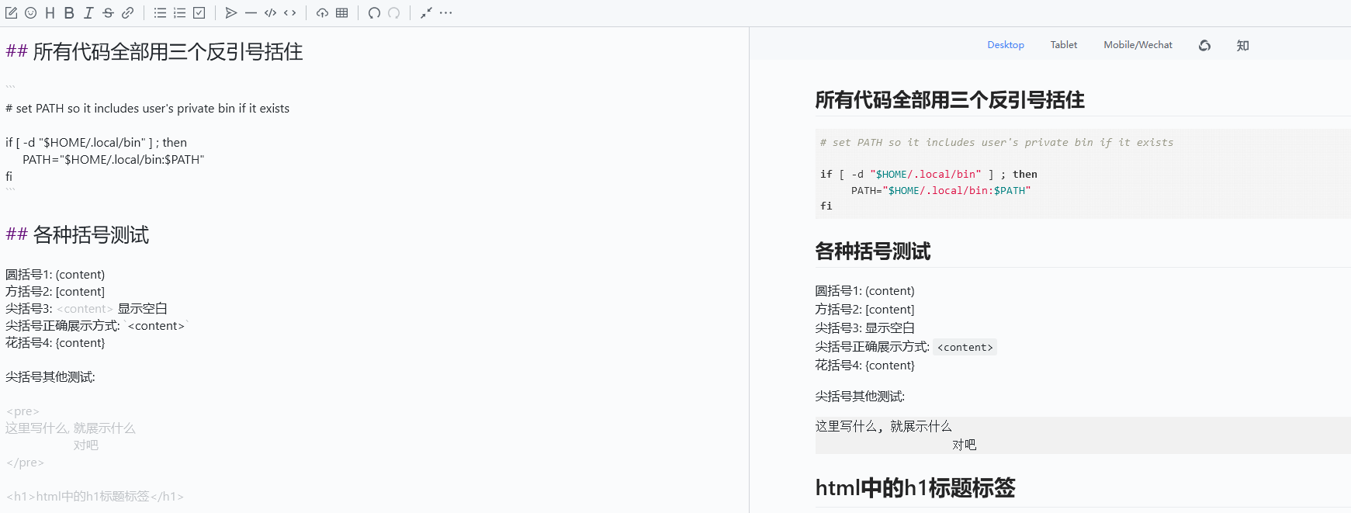Click preview inline code <content>
The width and height of the screenshot is (1351, 513).
(x=965, y=348)
